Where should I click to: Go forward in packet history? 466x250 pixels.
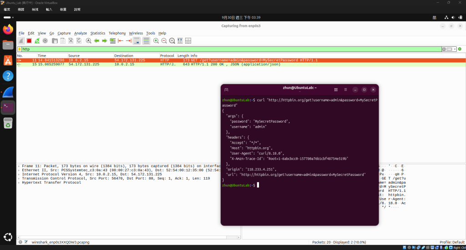[105, 41]
